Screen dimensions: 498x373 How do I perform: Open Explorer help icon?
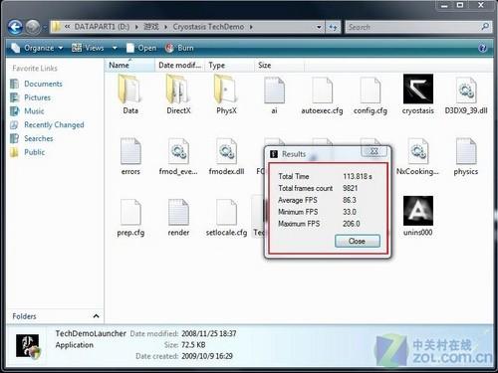click(x=482, y=48)
